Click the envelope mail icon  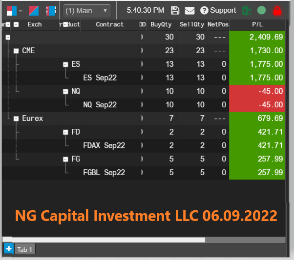tap(189, 11)
